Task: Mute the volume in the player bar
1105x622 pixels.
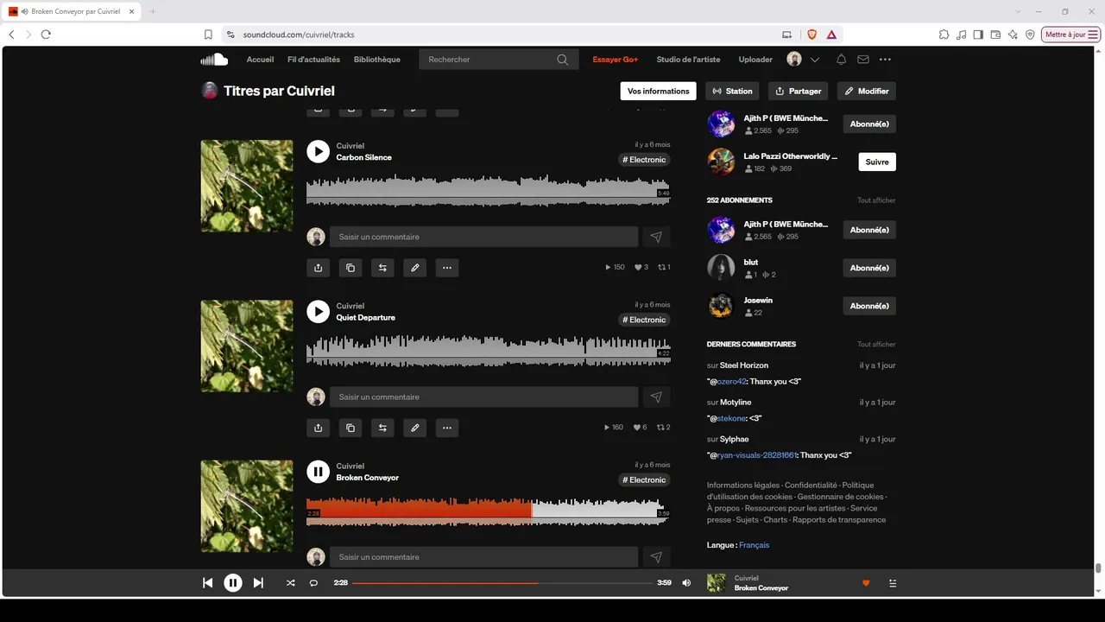Action: pyautogui.click(x=686, y=583)
